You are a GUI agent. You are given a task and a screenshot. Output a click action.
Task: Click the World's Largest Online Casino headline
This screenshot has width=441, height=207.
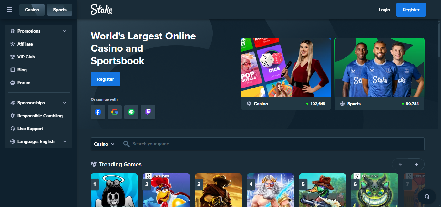(143, 48)
